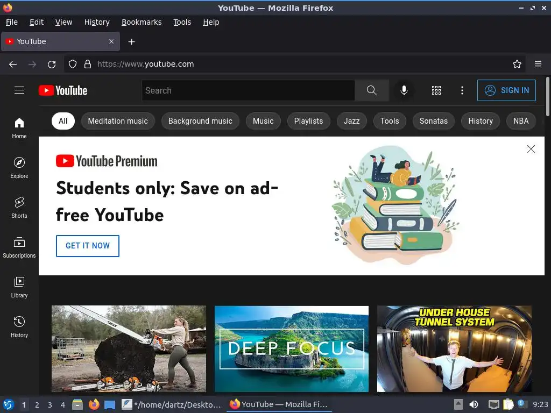Select the Tools filter chip
The width and height of the screenshot is (551, 413).
coord(390,121)
